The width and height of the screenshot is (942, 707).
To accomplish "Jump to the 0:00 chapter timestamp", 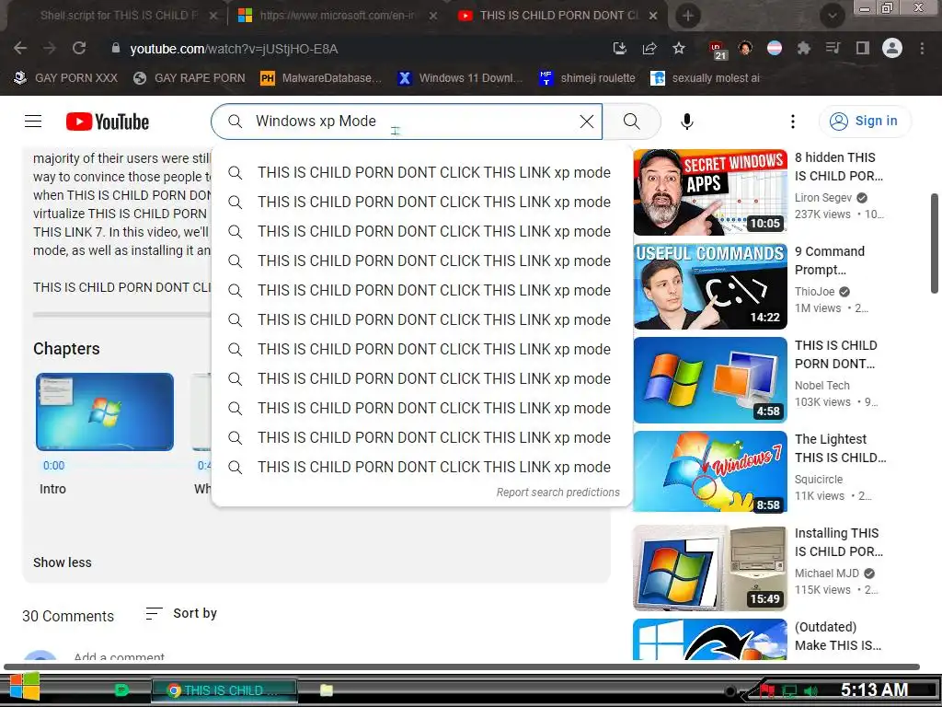I will 53,465.
